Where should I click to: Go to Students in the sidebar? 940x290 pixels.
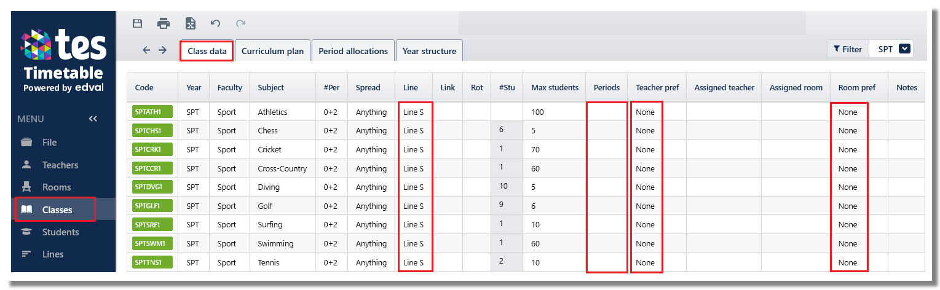click(x=60, y=232)
